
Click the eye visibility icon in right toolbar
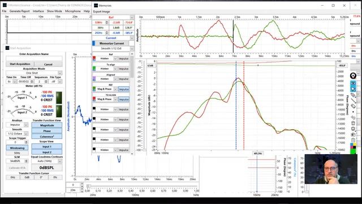click(353, 83)
